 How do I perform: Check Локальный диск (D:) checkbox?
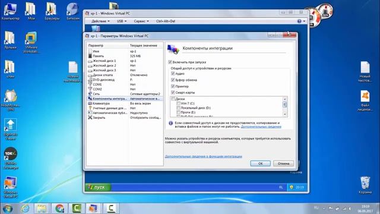[178, 108]
